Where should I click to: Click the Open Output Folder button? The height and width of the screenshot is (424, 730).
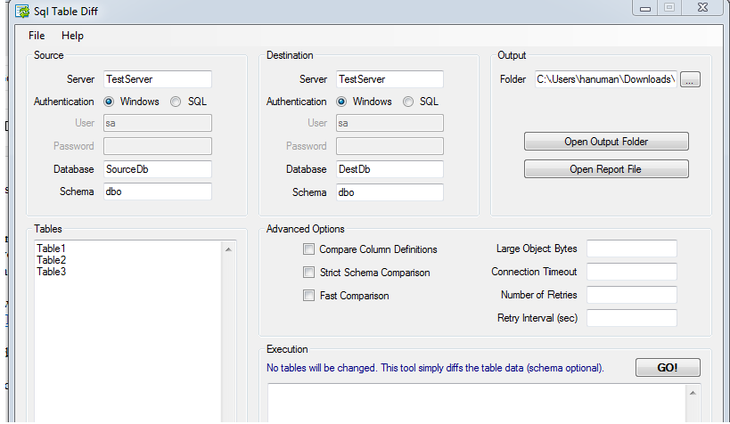point(606,142)
